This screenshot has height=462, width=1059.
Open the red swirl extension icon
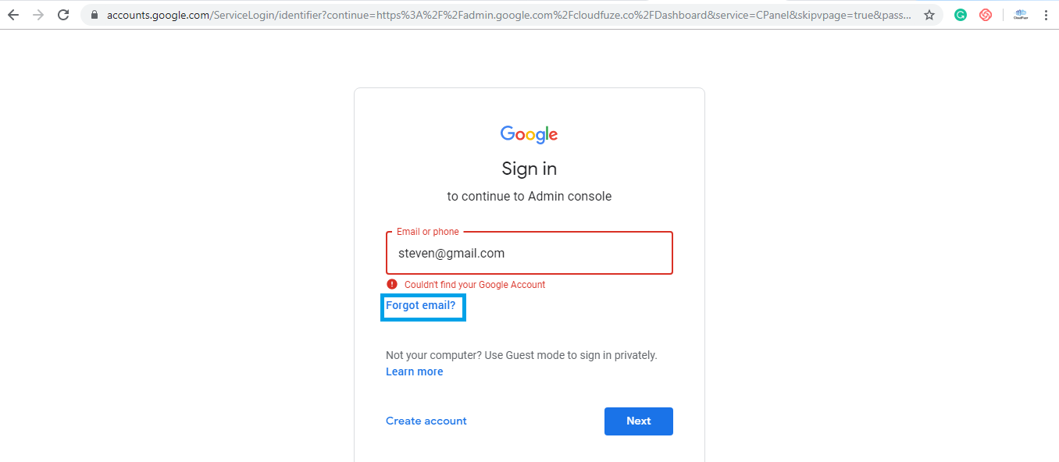tap(986, 15)
